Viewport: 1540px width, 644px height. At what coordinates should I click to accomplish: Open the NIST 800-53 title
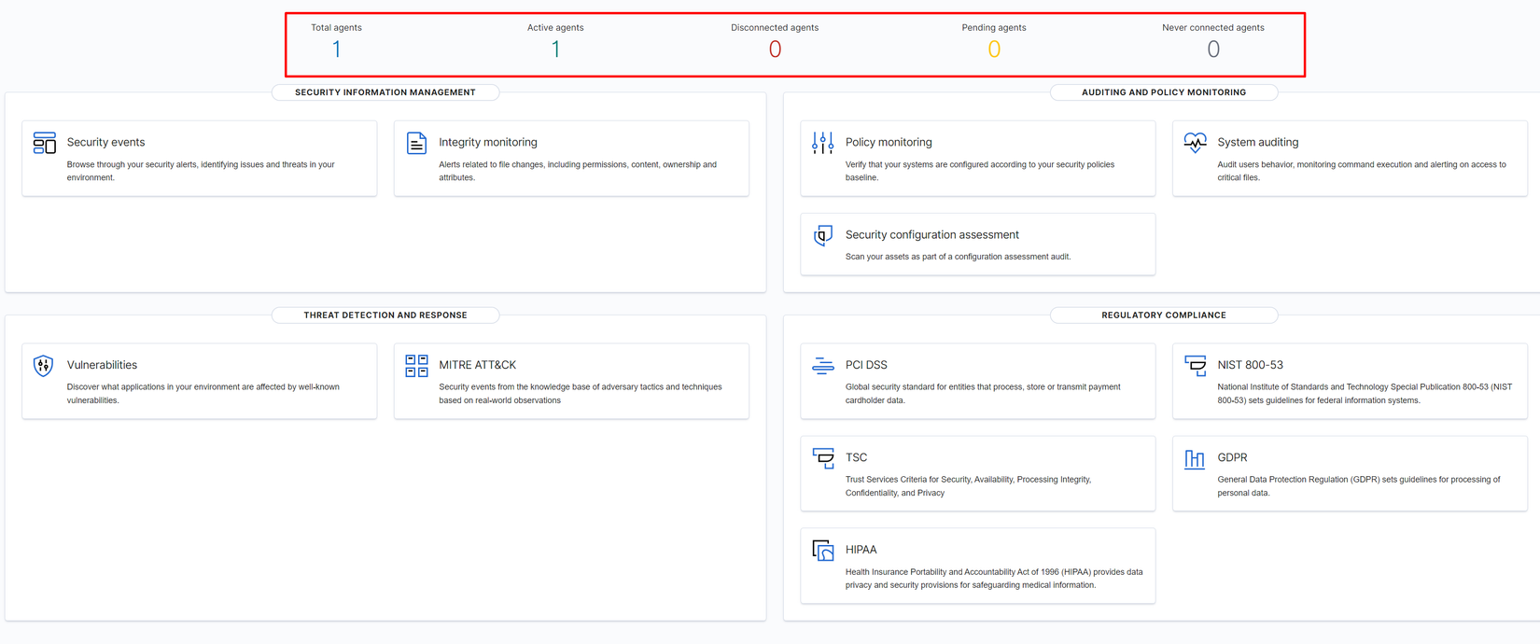(x=1251, y=365)
